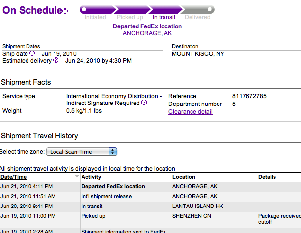Open the Clearance detail link

pos(191,112)
